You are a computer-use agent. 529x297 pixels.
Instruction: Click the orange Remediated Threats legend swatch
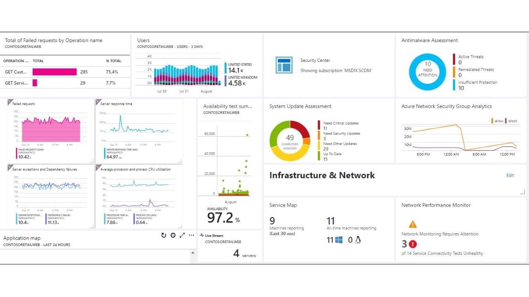[454, 72]
